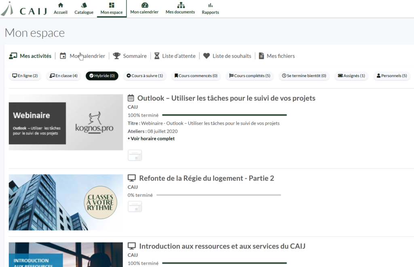The image size is (414, 267).
Task: Click the CAIJ logo
Action: (24, 10)
